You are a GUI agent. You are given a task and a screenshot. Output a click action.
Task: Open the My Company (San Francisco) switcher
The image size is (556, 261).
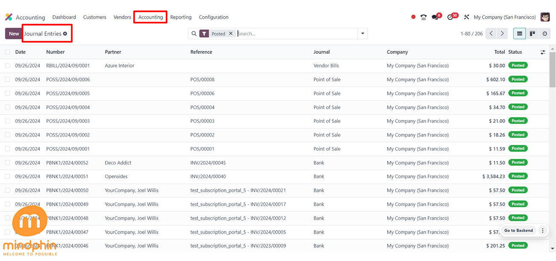coord(504,17)
